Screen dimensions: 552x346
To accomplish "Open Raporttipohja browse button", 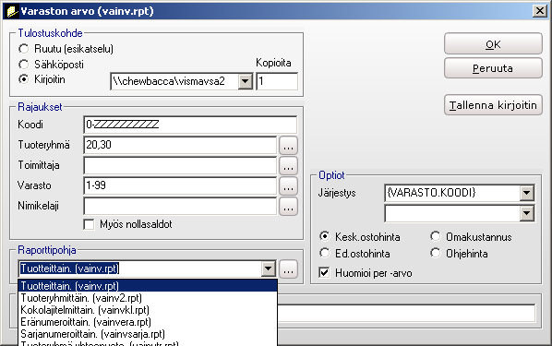I will pos(288,269).
